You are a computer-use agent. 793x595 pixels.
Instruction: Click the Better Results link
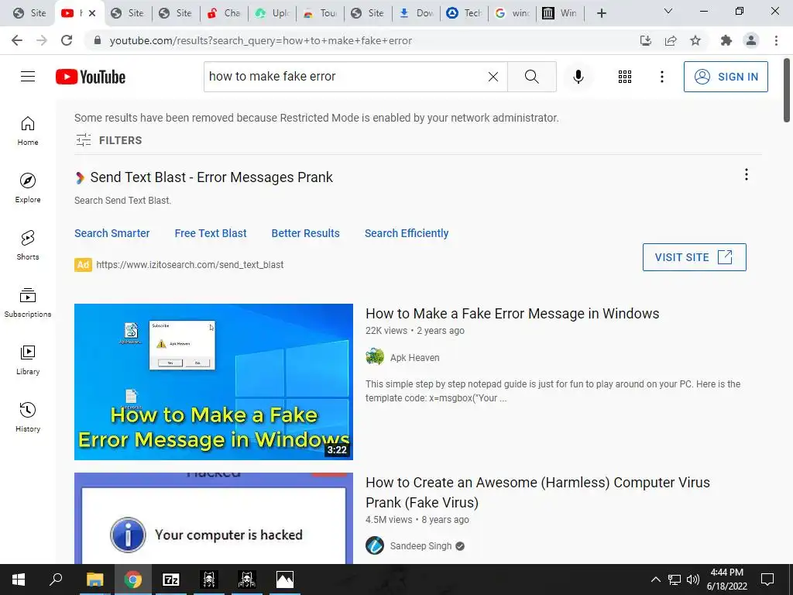click(305, 233)
